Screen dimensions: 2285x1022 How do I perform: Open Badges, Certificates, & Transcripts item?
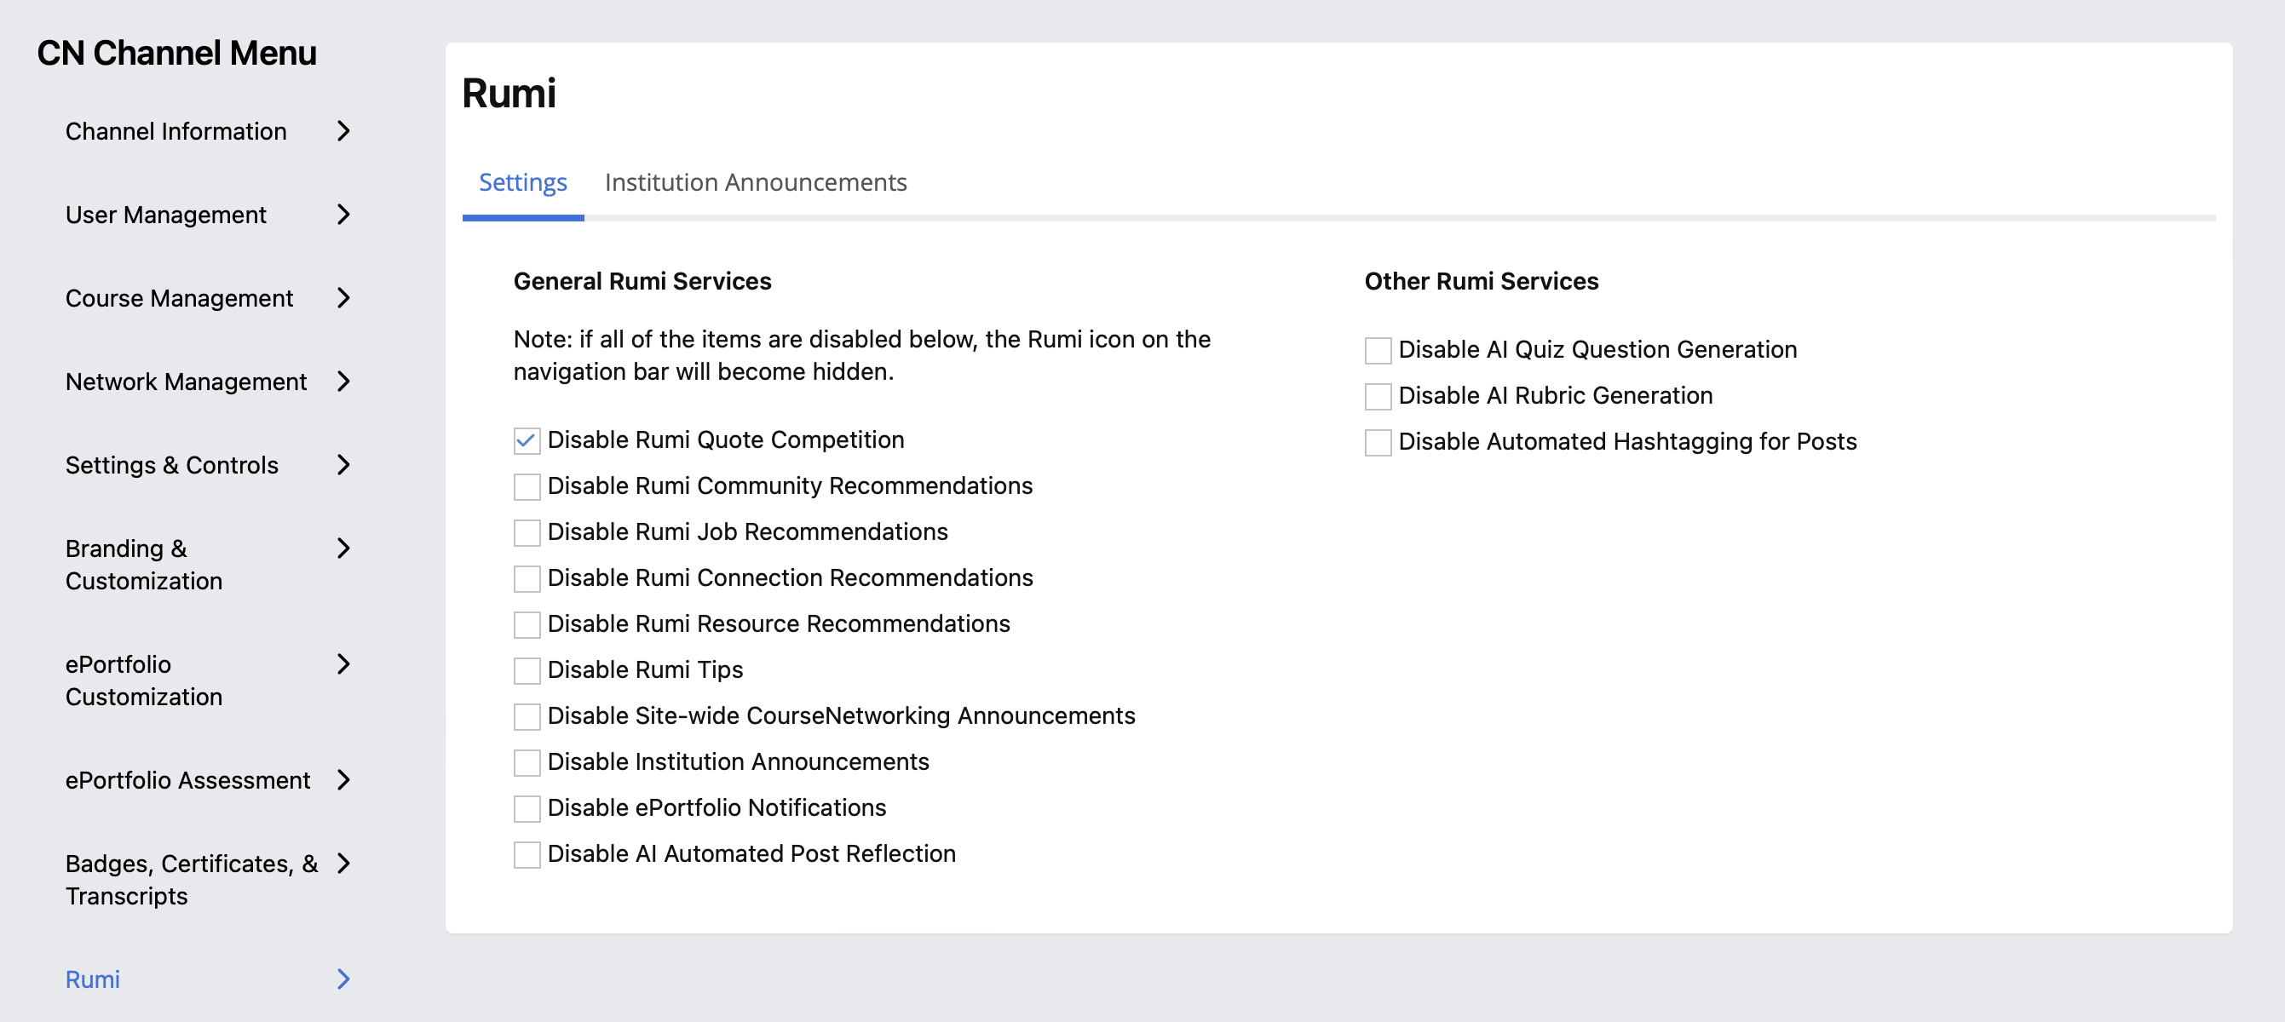click(192, 879)
